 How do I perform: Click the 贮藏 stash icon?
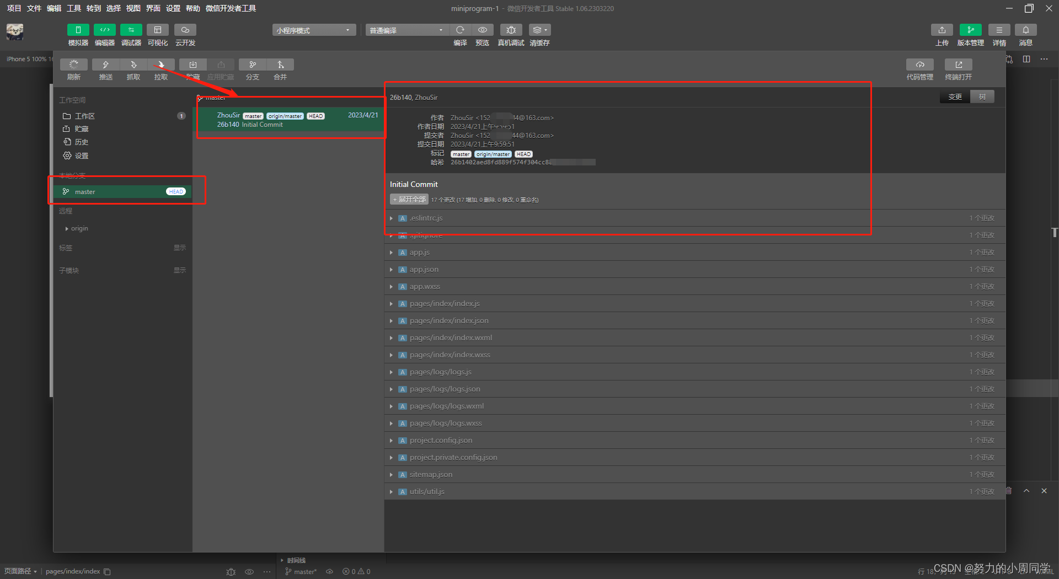click(x=193, y=65)
